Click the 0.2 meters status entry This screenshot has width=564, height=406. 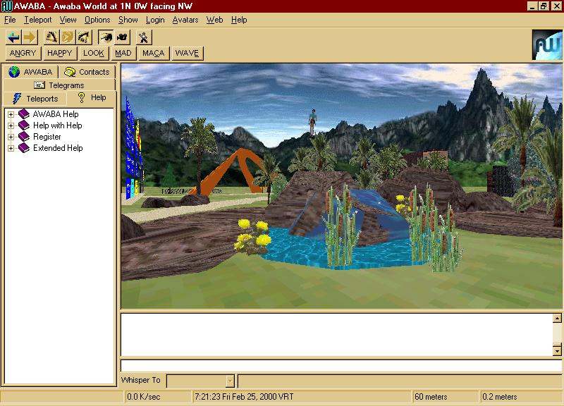521,397
